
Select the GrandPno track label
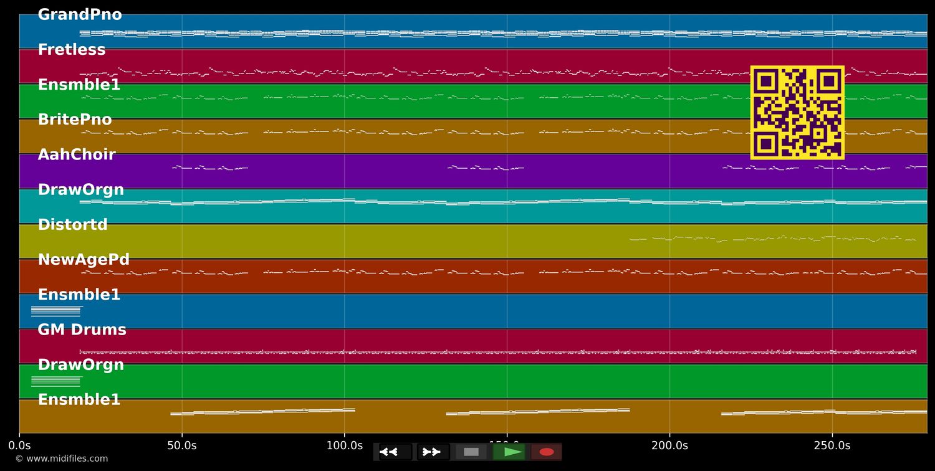(80, 15)
